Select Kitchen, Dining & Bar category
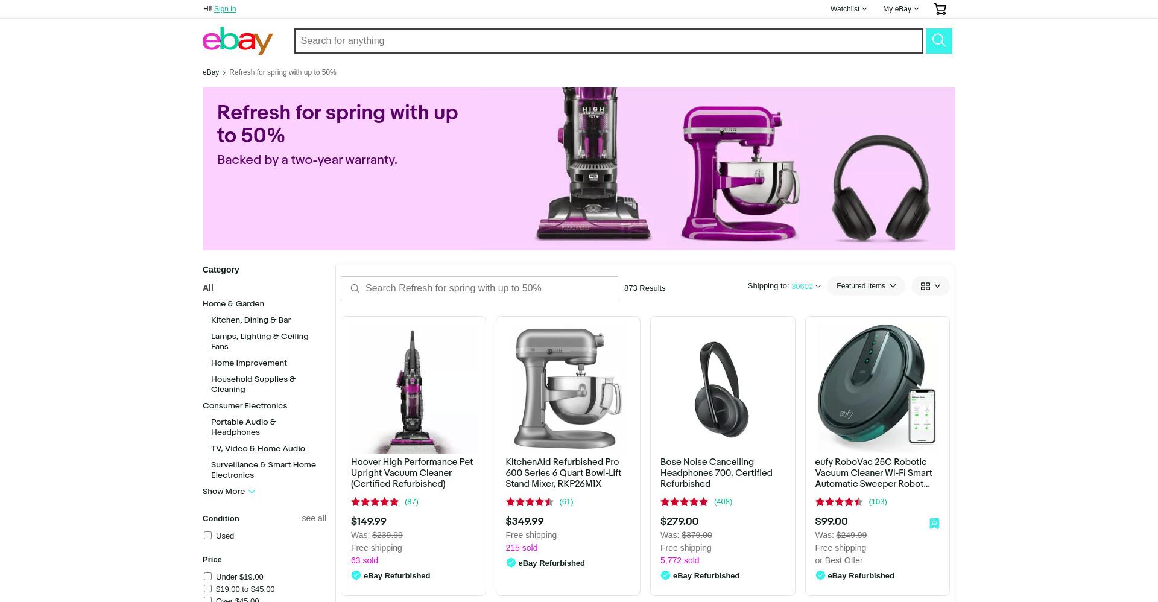This screenshot has height=602, width=1158. (251, 320)
